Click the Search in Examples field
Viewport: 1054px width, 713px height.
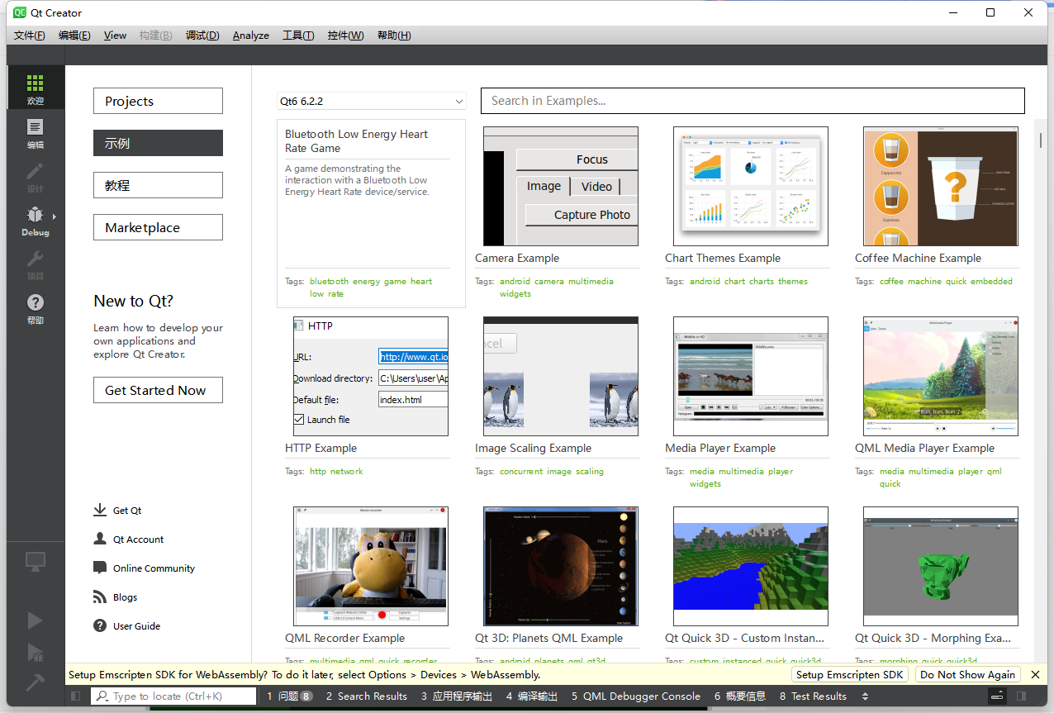[x=753, y=101]
